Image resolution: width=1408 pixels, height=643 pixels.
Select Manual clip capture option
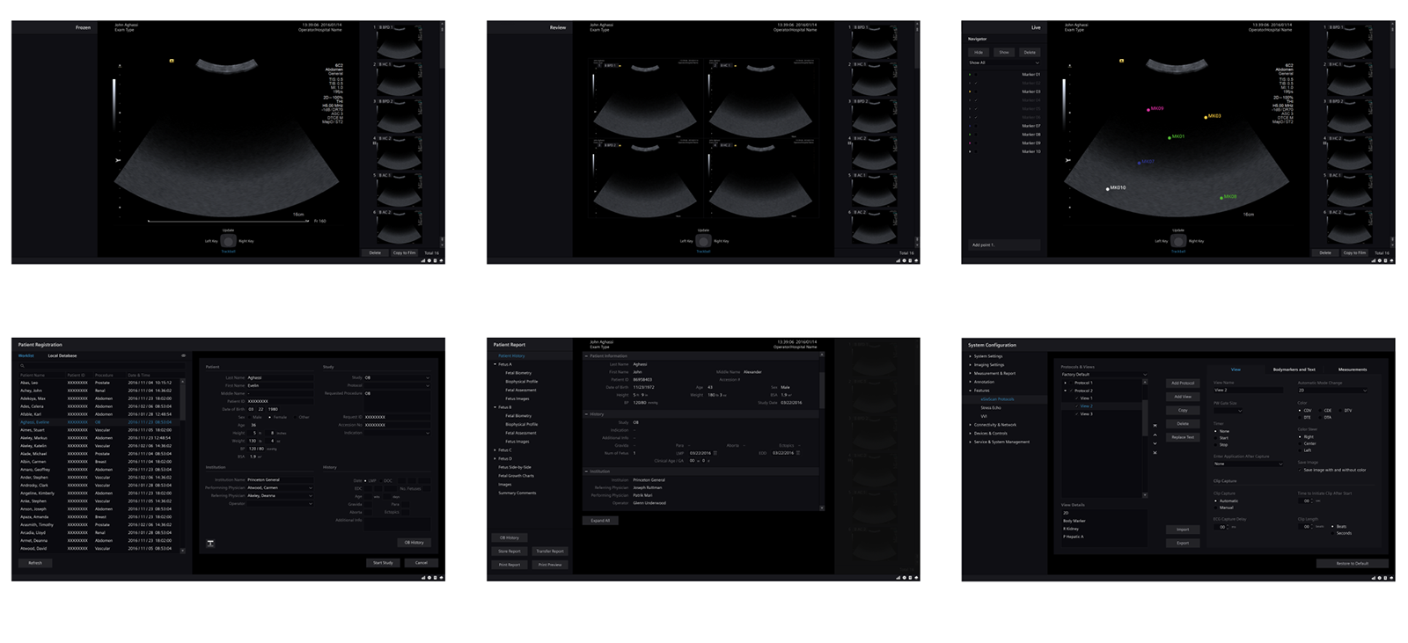click(1216, 508)
